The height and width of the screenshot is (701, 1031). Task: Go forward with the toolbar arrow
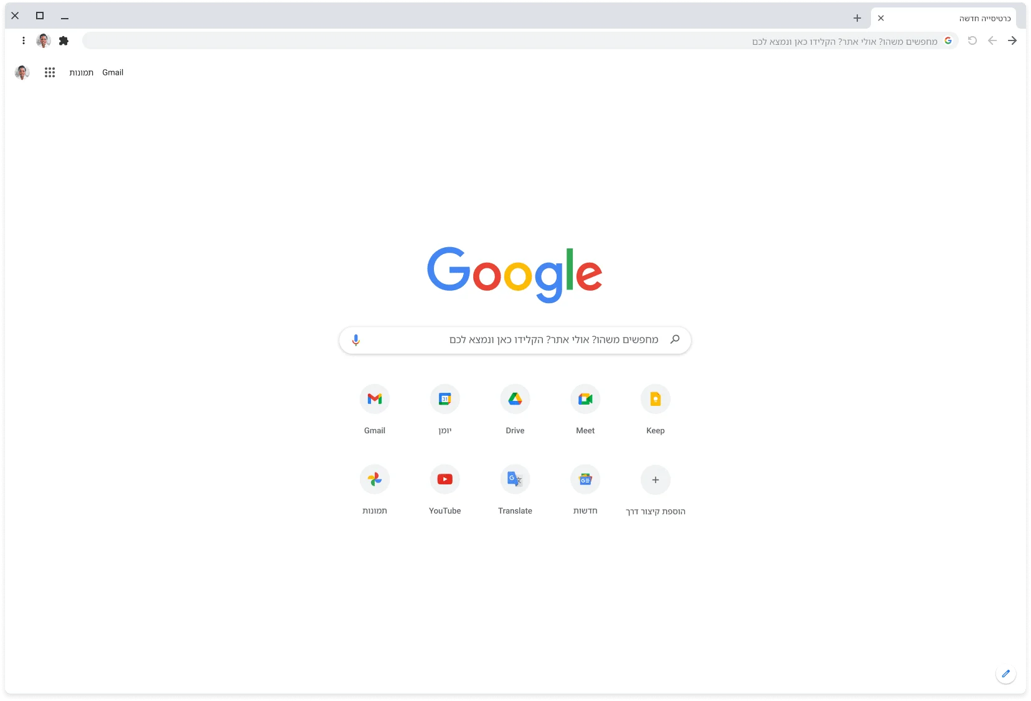tap(992, 40)
